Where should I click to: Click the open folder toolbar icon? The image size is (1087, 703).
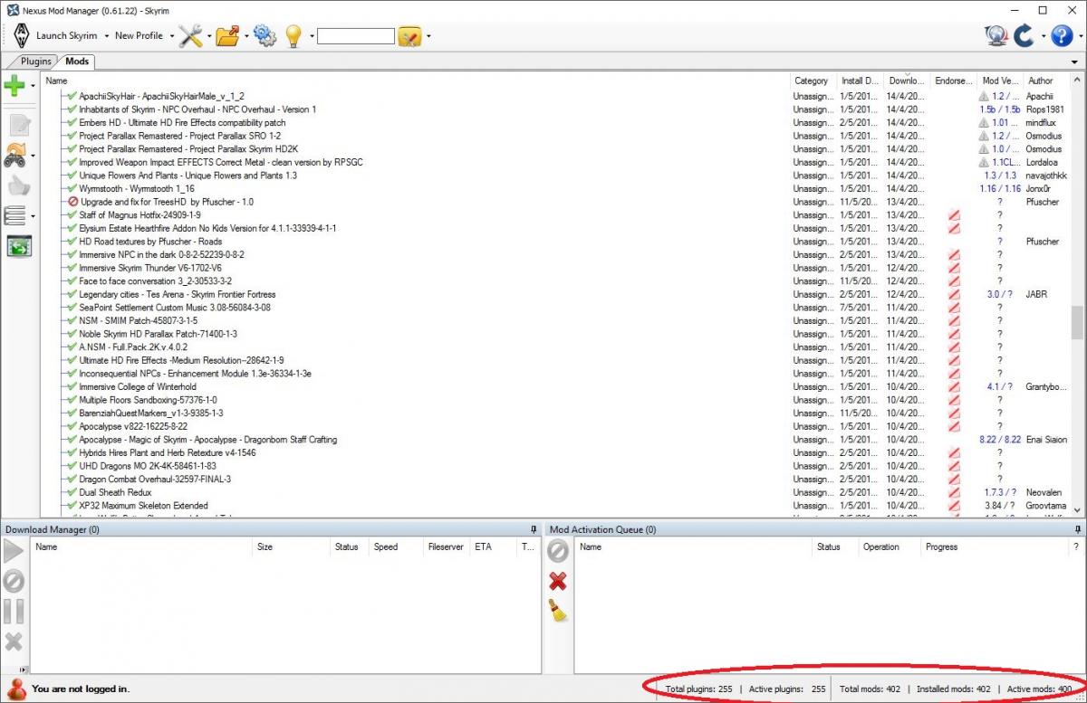(227, 35)
